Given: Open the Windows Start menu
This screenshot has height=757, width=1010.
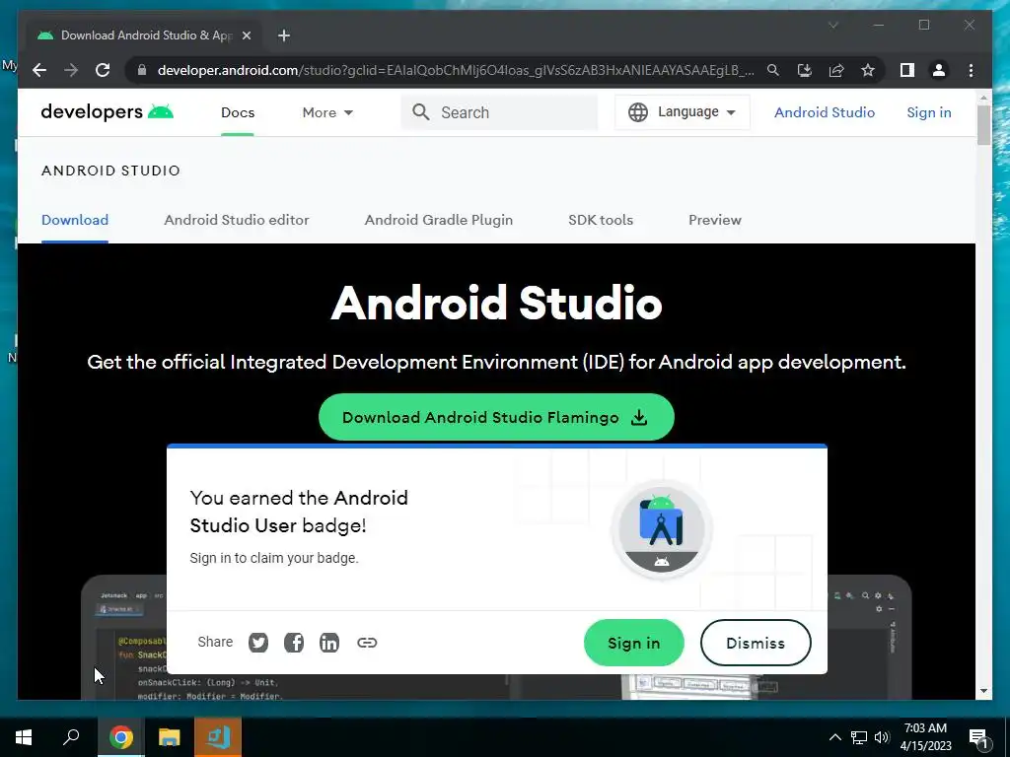Looking at the screenshot, I should [x=24, y=737].
